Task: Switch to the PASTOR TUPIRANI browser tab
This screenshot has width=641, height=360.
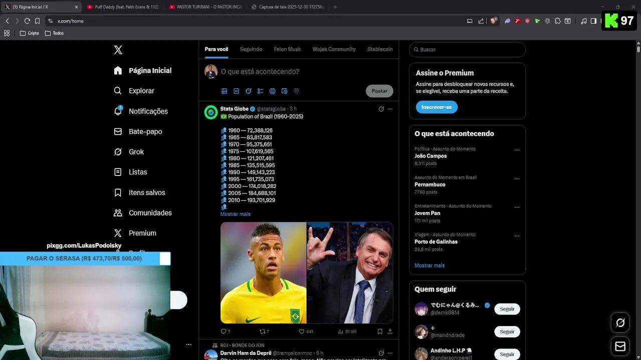Action: click(205, 7)
